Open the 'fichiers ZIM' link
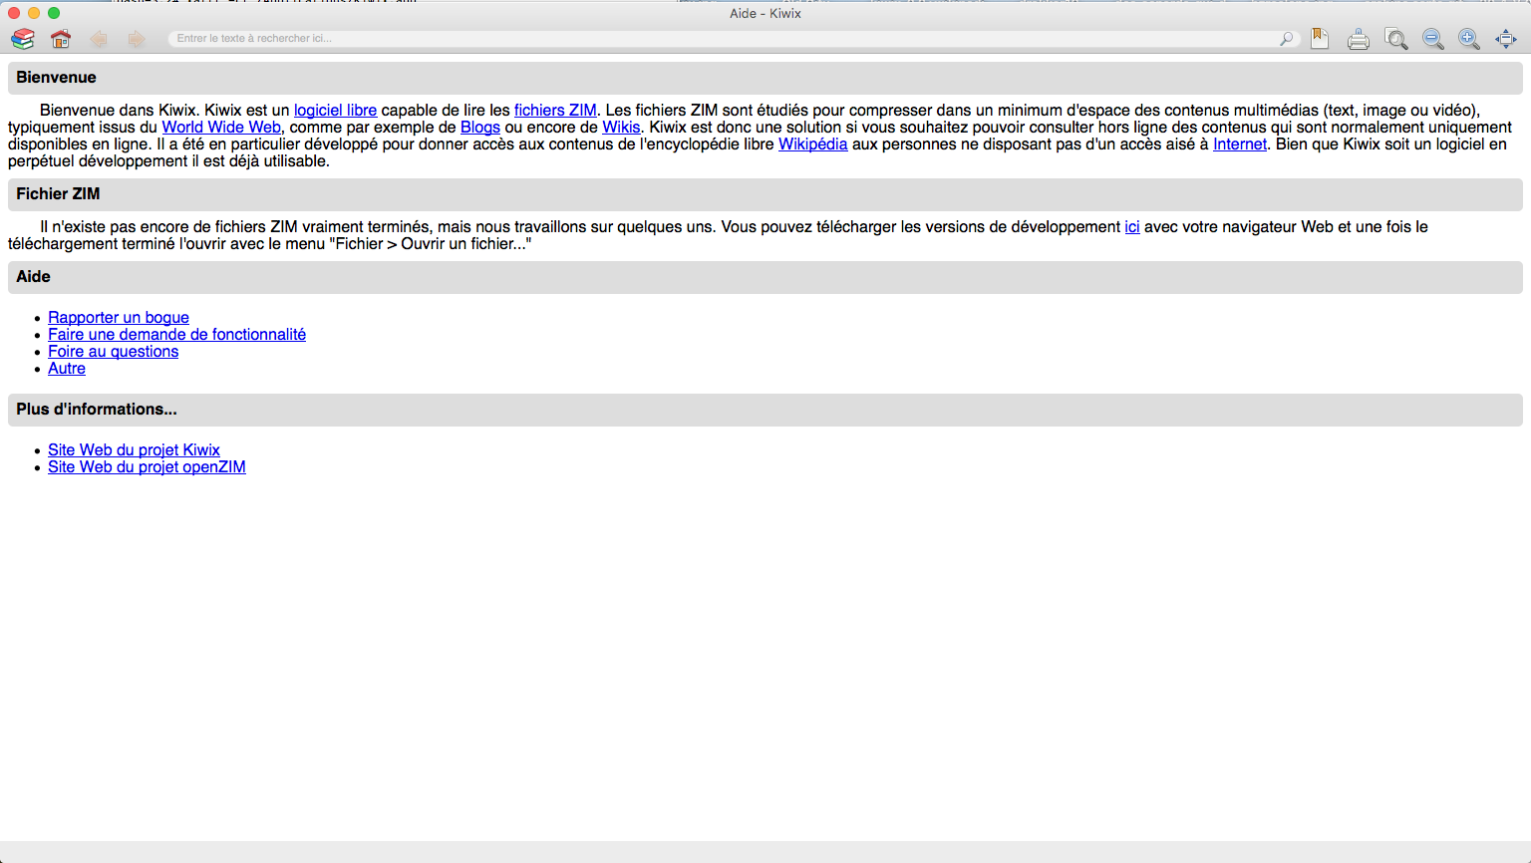 click(555, 111)
